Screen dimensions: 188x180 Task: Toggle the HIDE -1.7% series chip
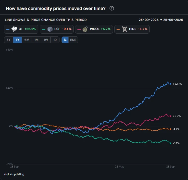(132, 29)
